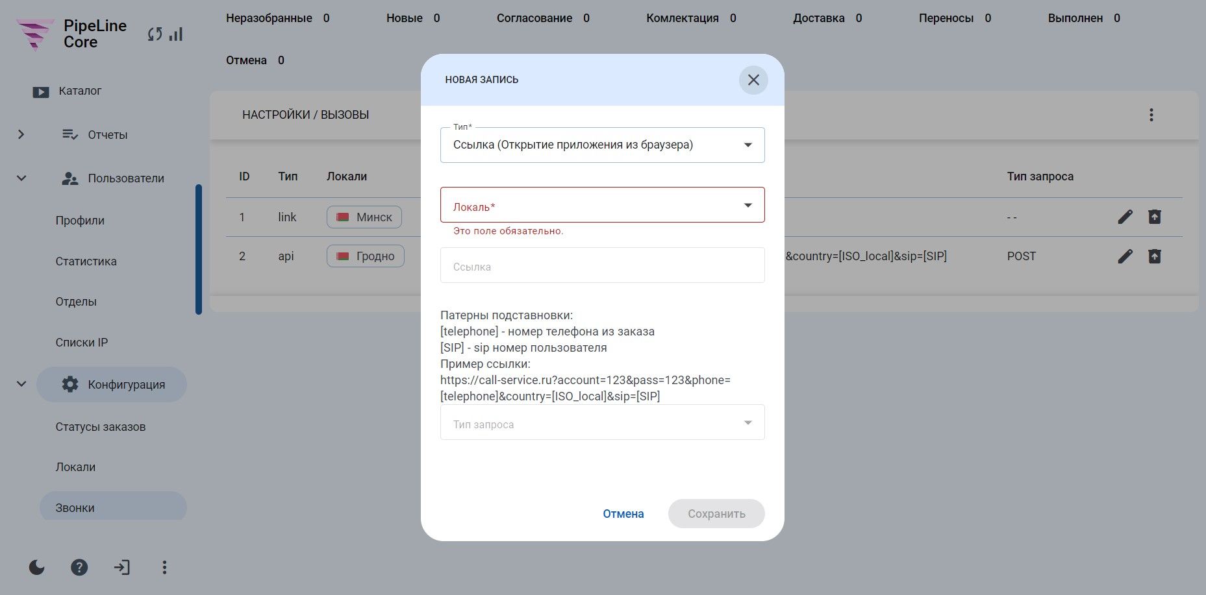This screenshot has width=1206, height=595.
Task: Go to Статусы заказов page
Action: pos(101,427)
